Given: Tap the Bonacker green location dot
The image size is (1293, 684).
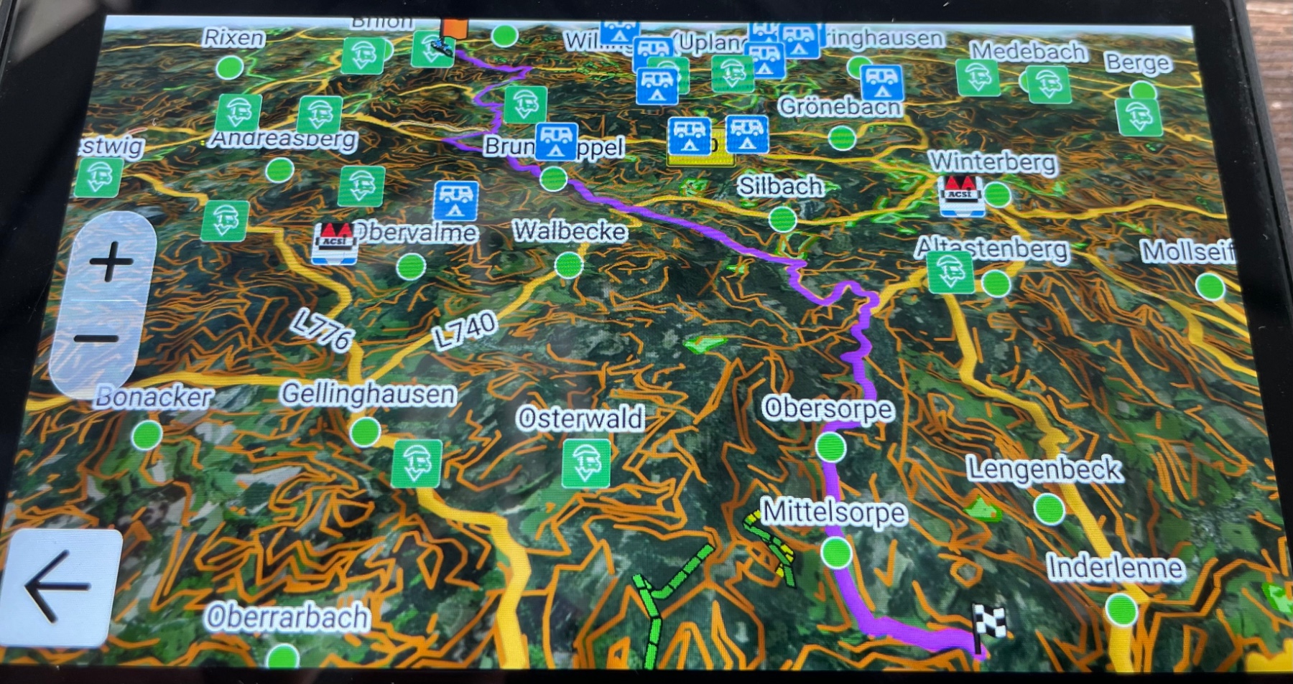Looking at the screenshot, I should (x=147, y=435).
